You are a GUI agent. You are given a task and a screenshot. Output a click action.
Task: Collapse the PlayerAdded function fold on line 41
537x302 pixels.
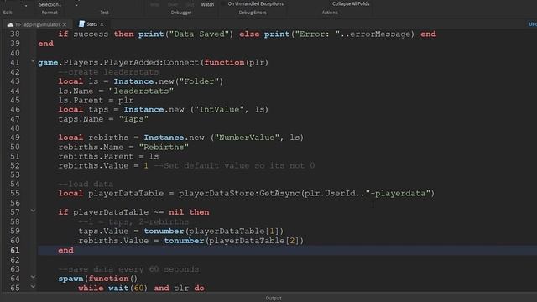pyautogui.click(x=33, y=61)
